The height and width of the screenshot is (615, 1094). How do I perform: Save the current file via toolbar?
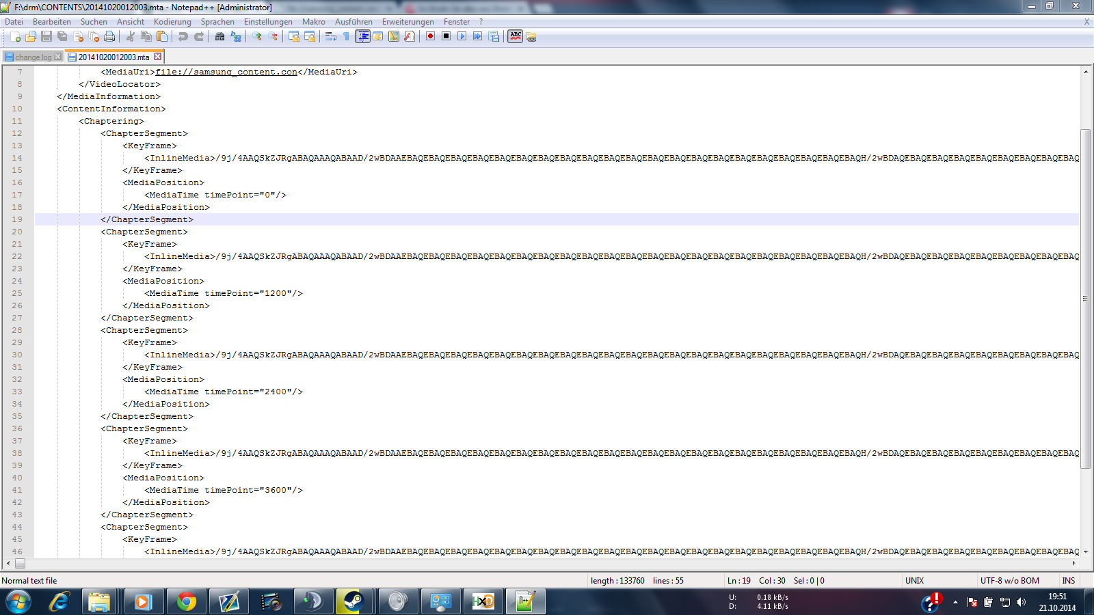(46, 36)
